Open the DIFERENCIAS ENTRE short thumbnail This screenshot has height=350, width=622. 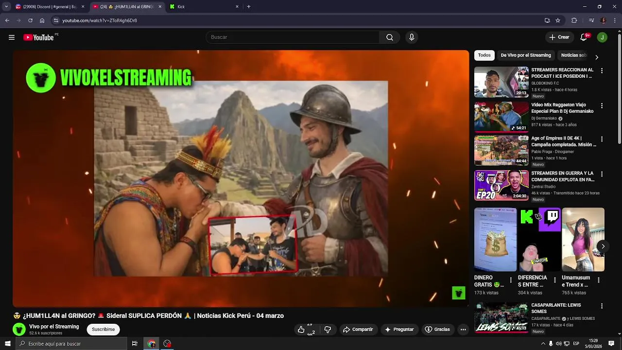click(x=539, y=240)
